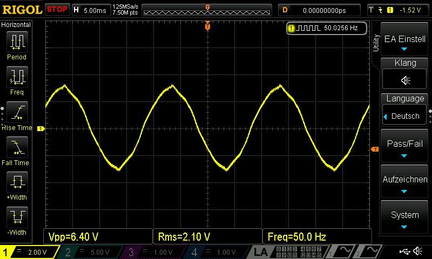This screenshot has width=432, height=259.
Task: Choose the Rise Time measurement icon
Action: tap(17, 112)
